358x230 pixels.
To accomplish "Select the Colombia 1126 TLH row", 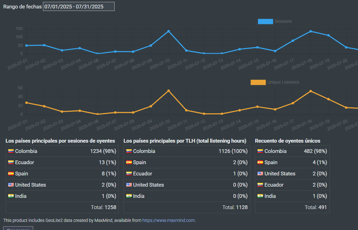I will click(187, 151).
